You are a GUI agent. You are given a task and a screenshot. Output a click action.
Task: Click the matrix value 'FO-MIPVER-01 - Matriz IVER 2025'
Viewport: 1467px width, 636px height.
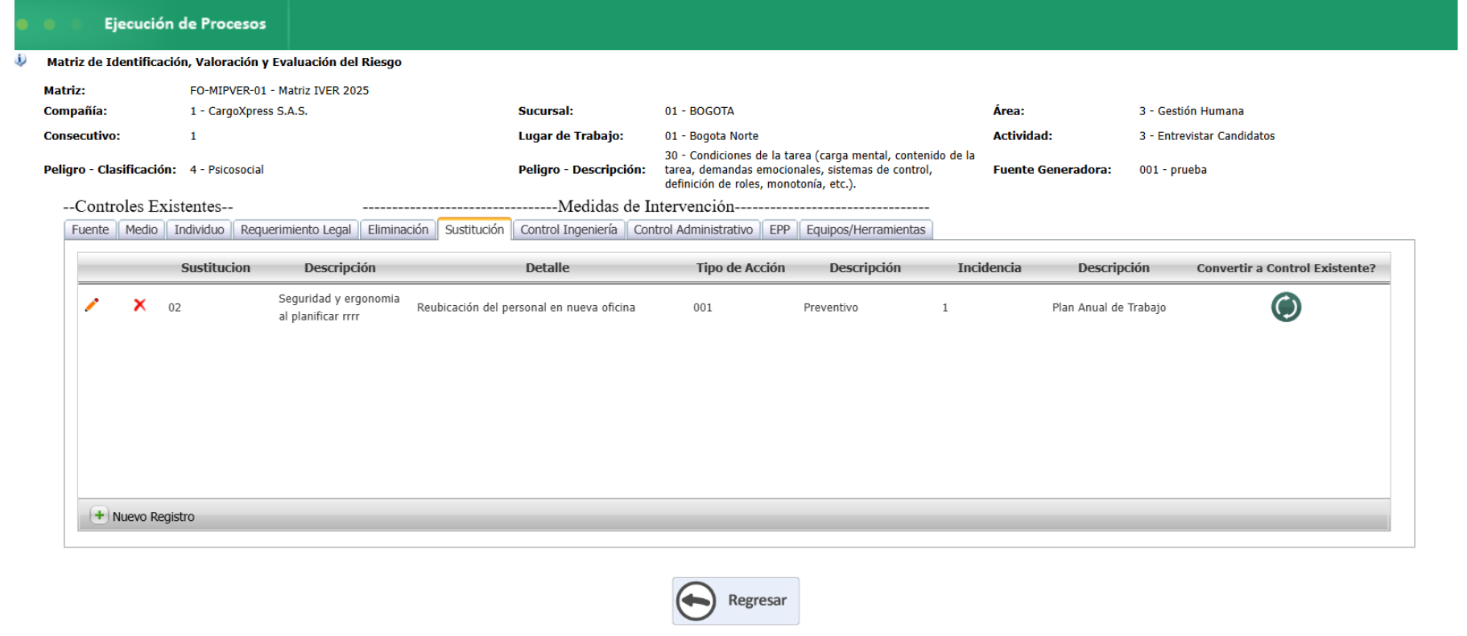point(279,91)
